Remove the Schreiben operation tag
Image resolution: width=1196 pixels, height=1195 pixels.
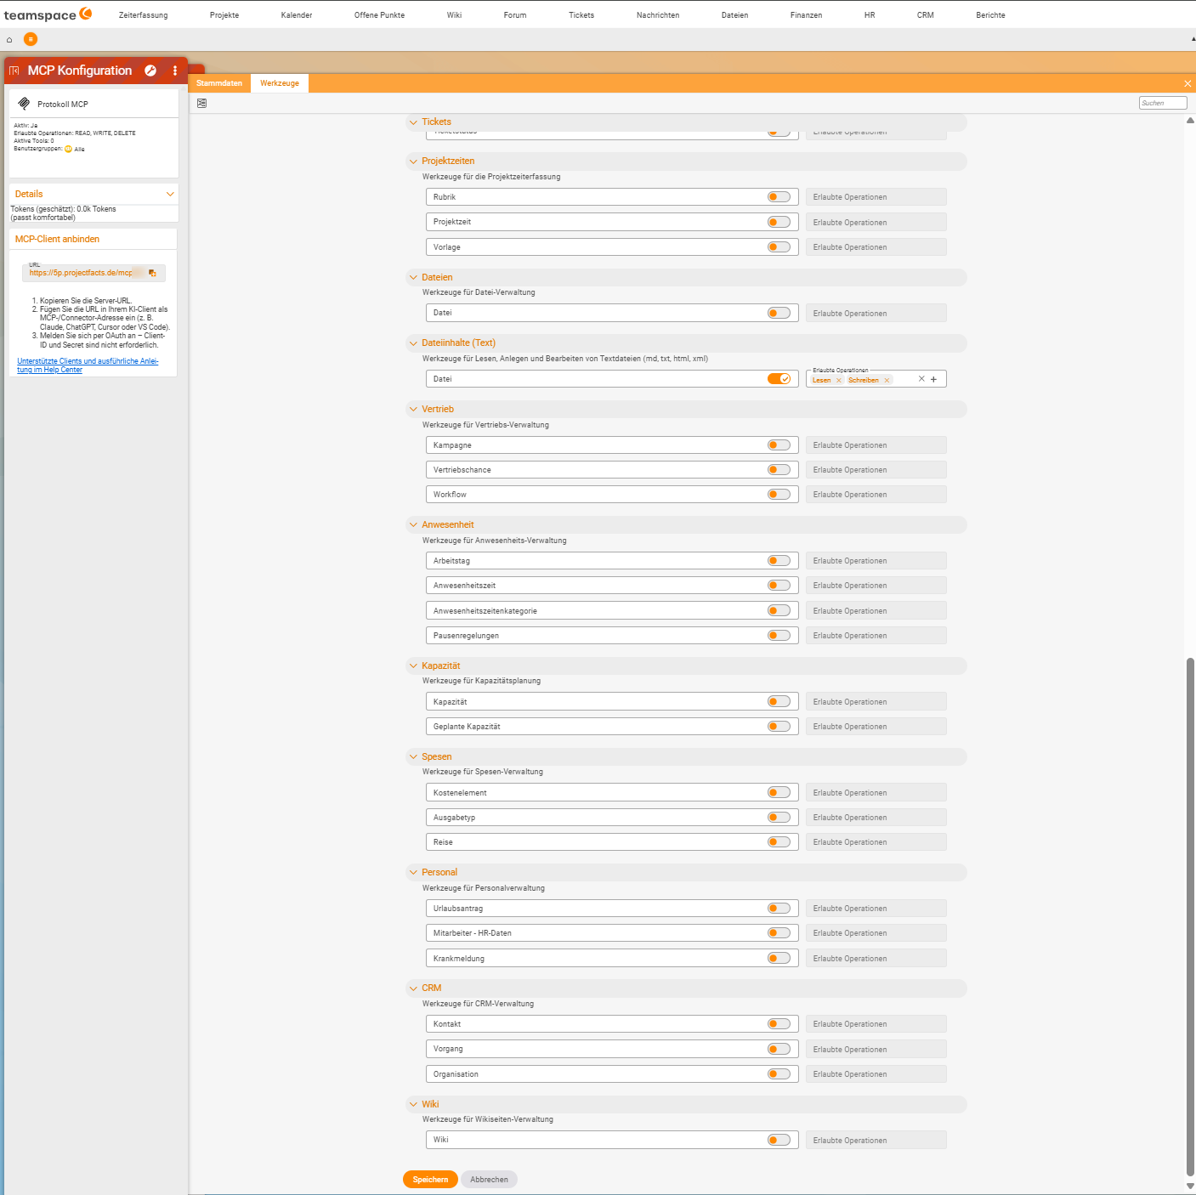(x=887, y=381)
